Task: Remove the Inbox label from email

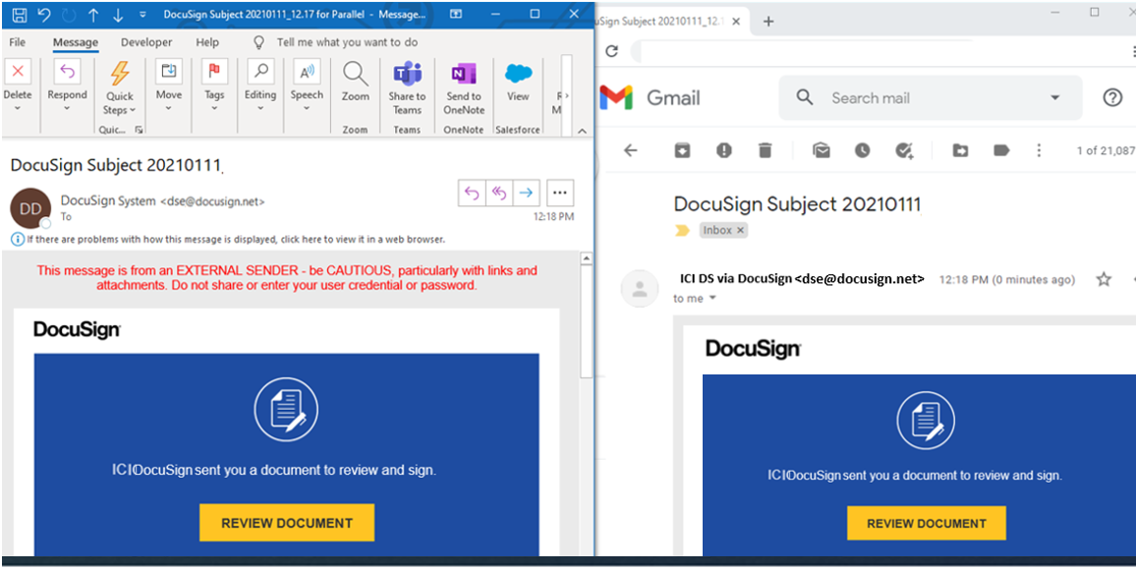Action: click(x=741, y=230)
